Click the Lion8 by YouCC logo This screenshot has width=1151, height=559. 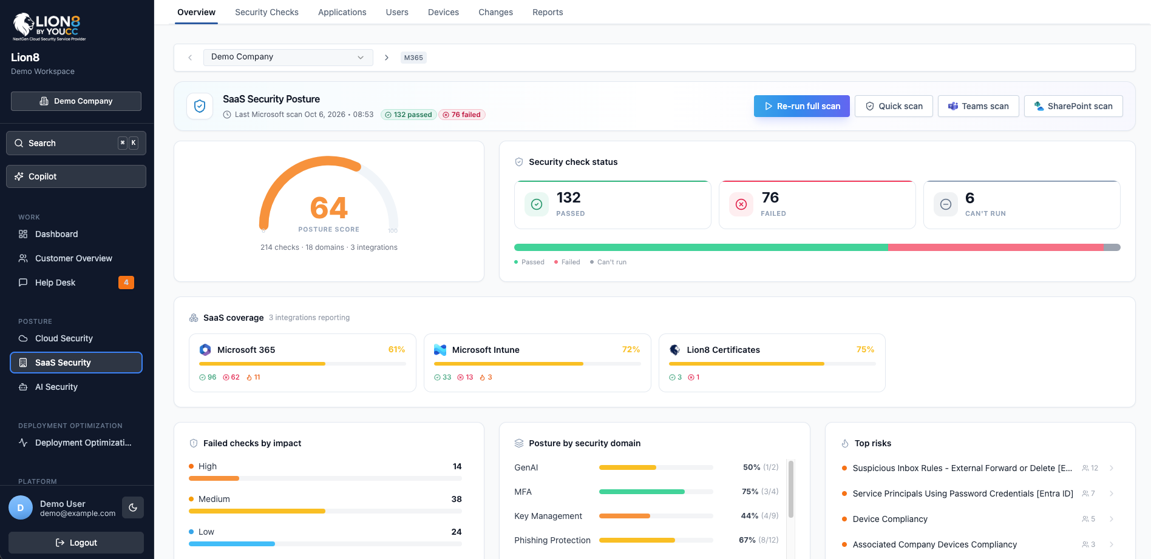(49, 27)
